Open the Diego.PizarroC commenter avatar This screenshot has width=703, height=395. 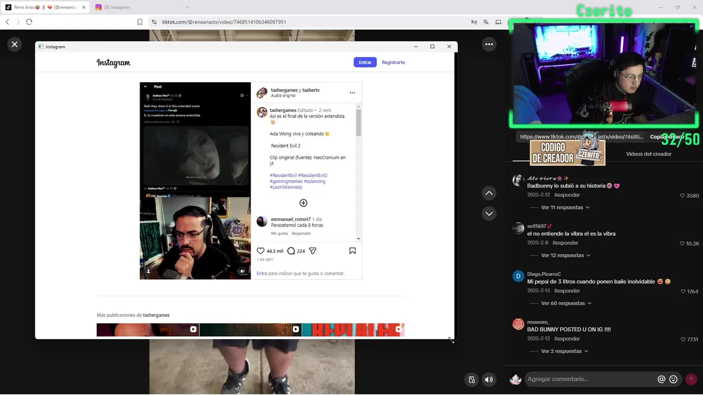518,276
